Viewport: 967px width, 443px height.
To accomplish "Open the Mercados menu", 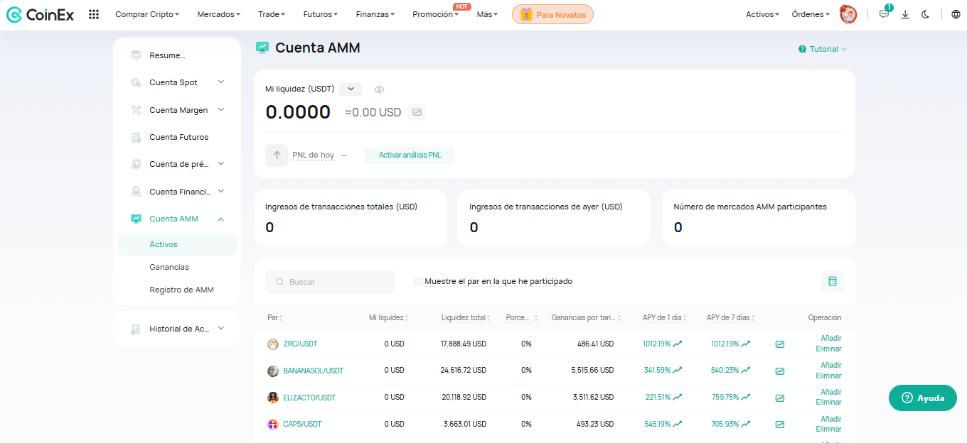I will pyautogui.click(x=218, y=14).
